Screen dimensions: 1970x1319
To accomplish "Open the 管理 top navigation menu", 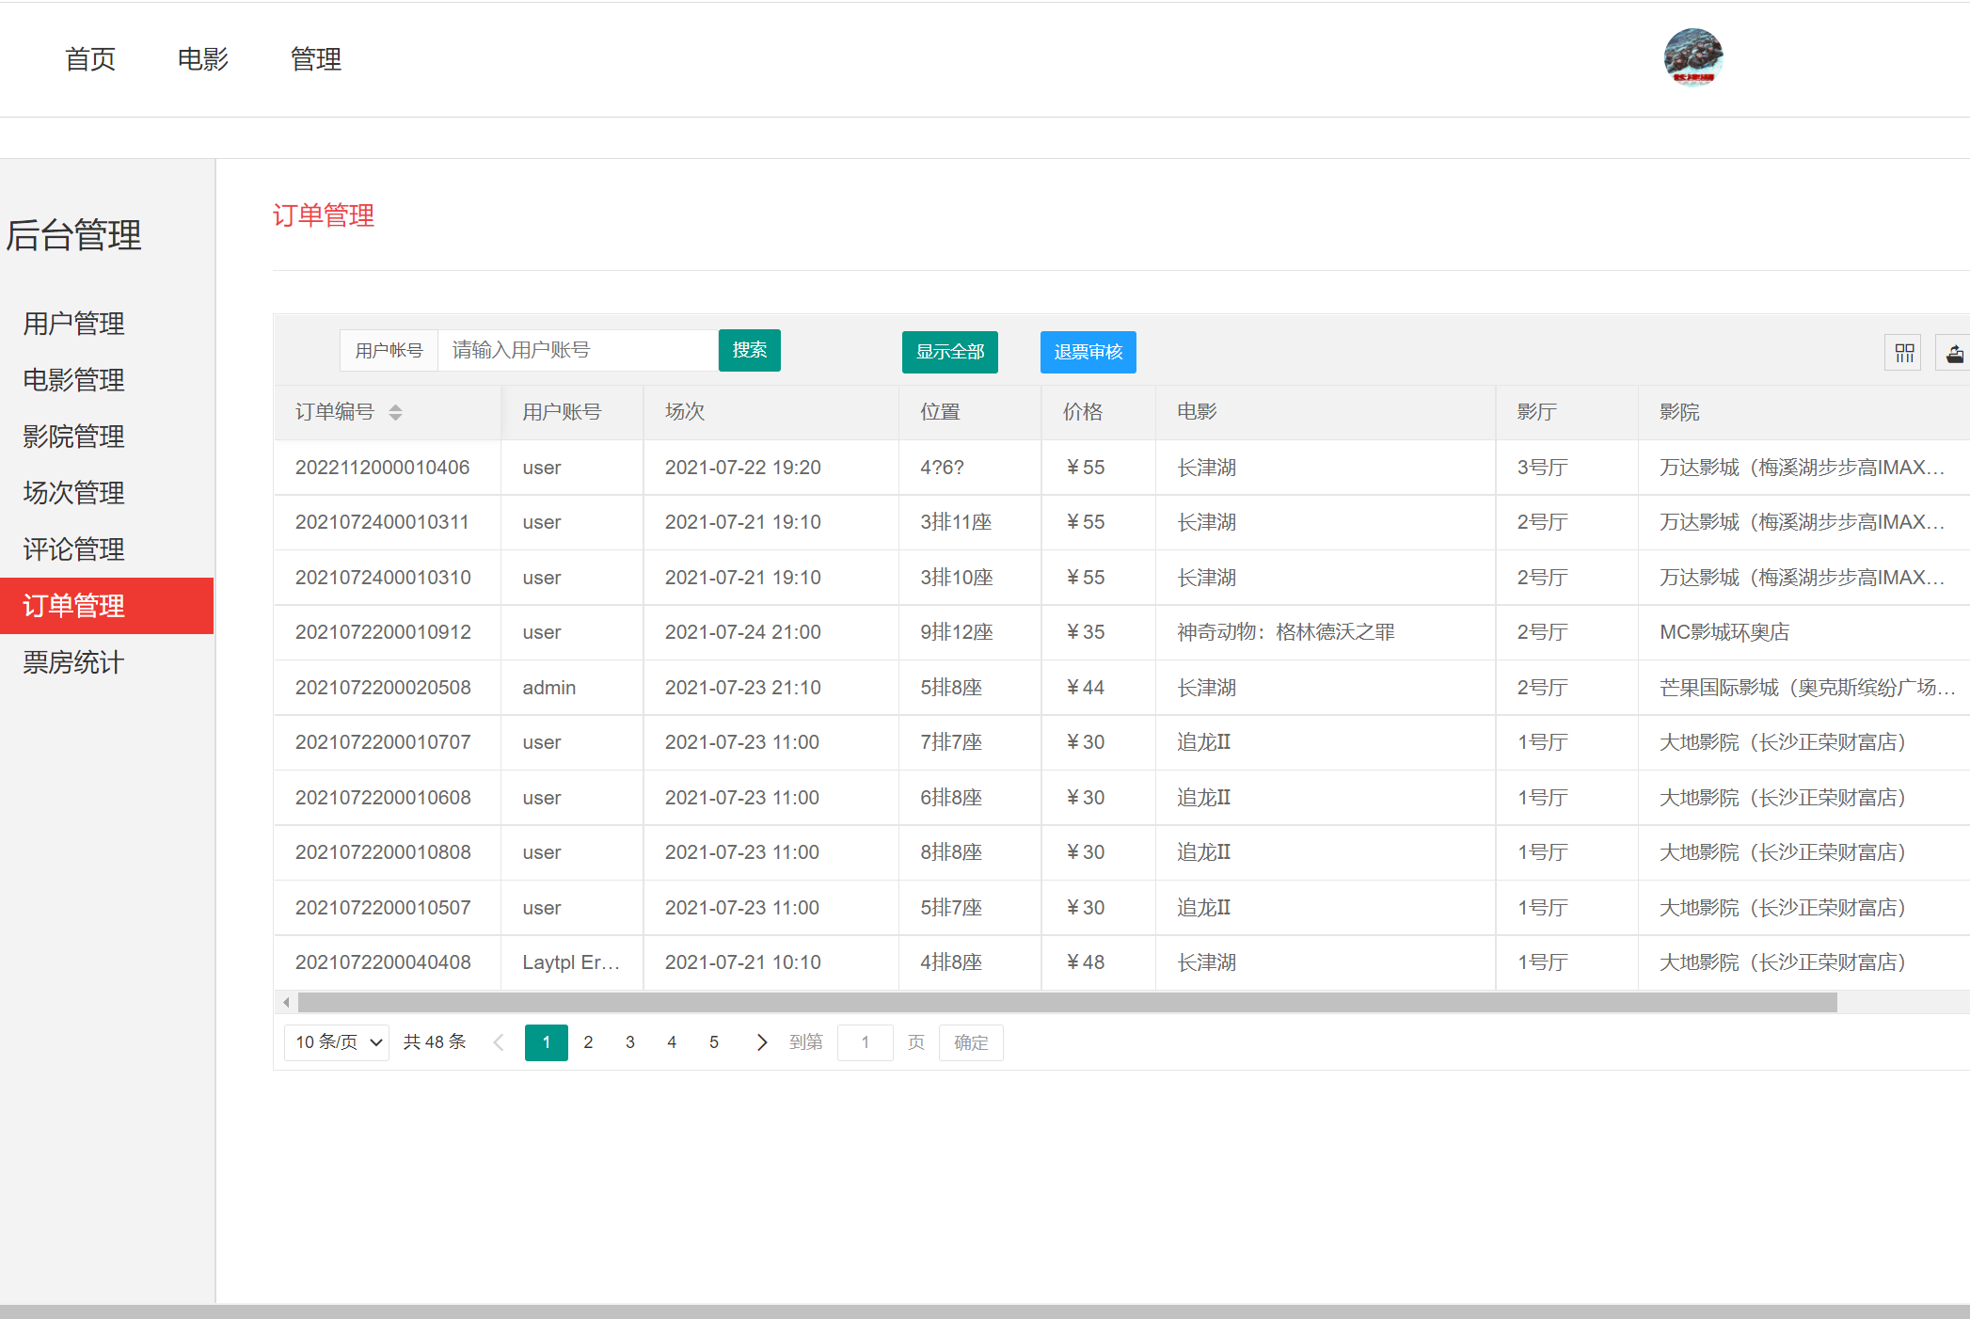I will 315,59.
